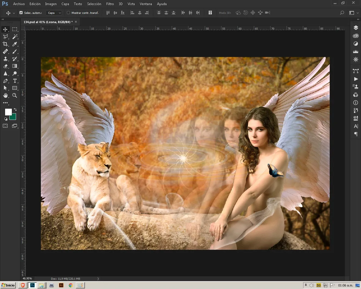This screenshot has height=289, width=361.
Task: Open the Ventana menu
Action: click(146, 4)
